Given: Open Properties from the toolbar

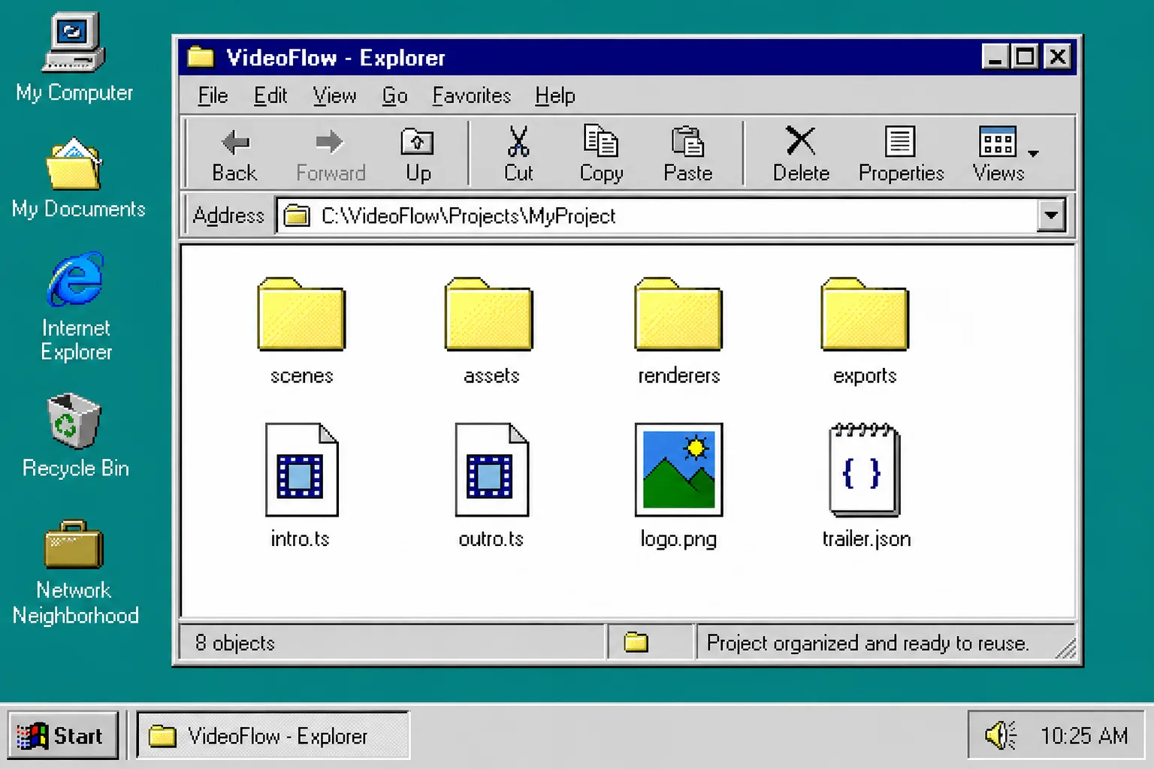Looking at the screenshot, I should [901, 155].
